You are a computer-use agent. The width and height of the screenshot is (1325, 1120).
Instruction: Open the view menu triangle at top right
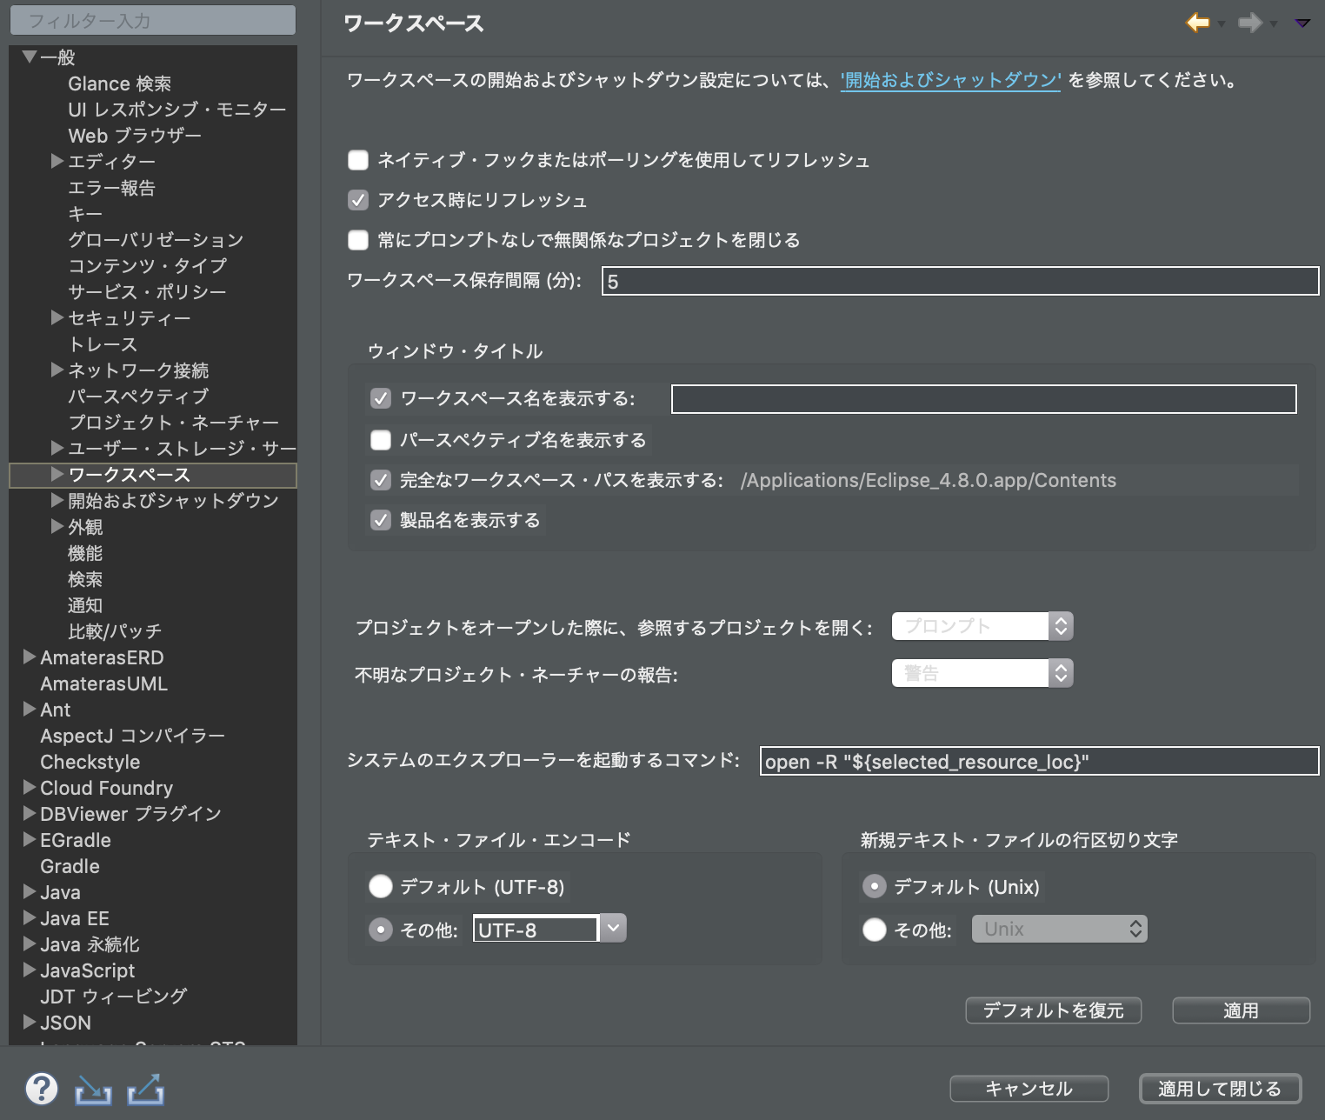pos(1302,23)
